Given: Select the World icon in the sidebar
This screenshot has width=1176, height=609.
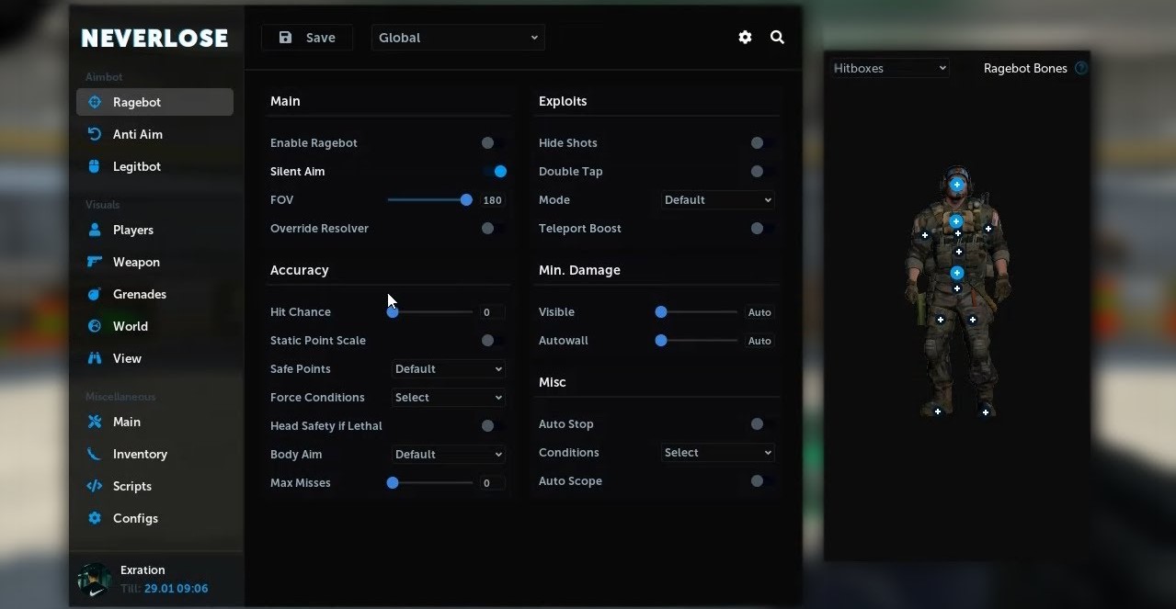Looking at the screenshot, I should click(97, 326).
